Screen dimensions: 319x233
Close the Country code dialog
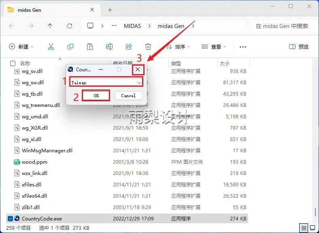pos(138,69)
